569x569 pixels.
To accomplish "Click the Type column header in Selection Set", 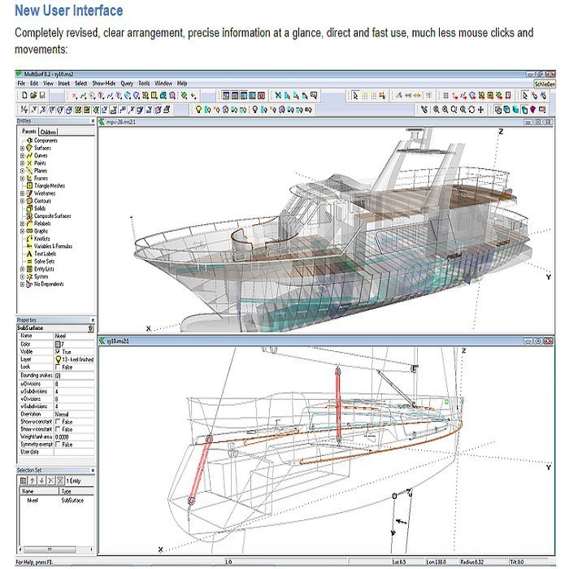I will [76, 491].
